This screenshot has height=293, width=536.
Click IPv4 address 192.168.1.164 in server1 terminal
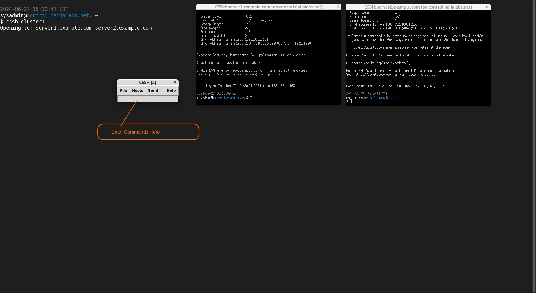(x=256, y=39)
